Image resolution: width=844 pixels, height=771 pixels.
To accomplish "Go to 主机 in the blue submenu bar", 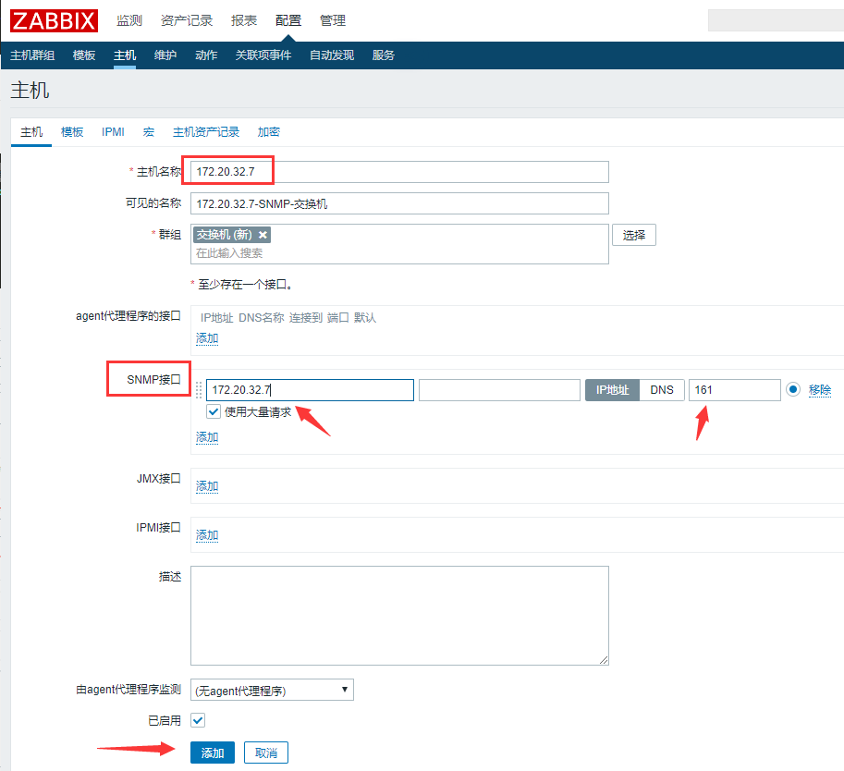I will point(125,55).
